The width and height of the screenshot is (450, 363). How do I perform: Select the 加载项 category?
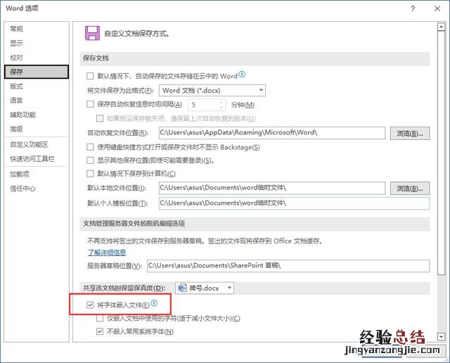pyautogui.click(x=37, y=174)
